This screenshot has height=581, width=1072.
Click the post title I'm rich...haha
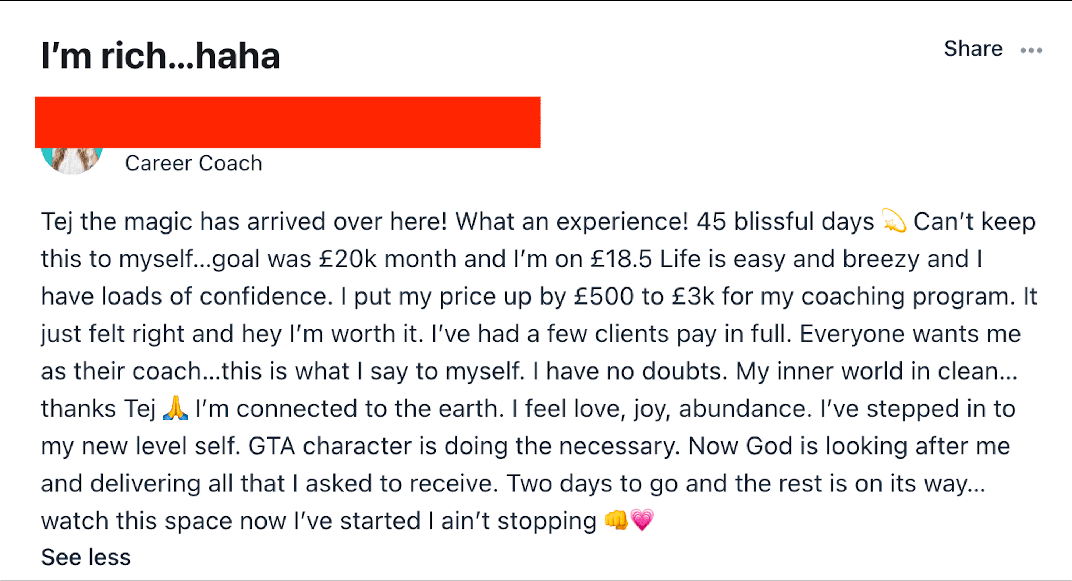(x=161, y=55)
